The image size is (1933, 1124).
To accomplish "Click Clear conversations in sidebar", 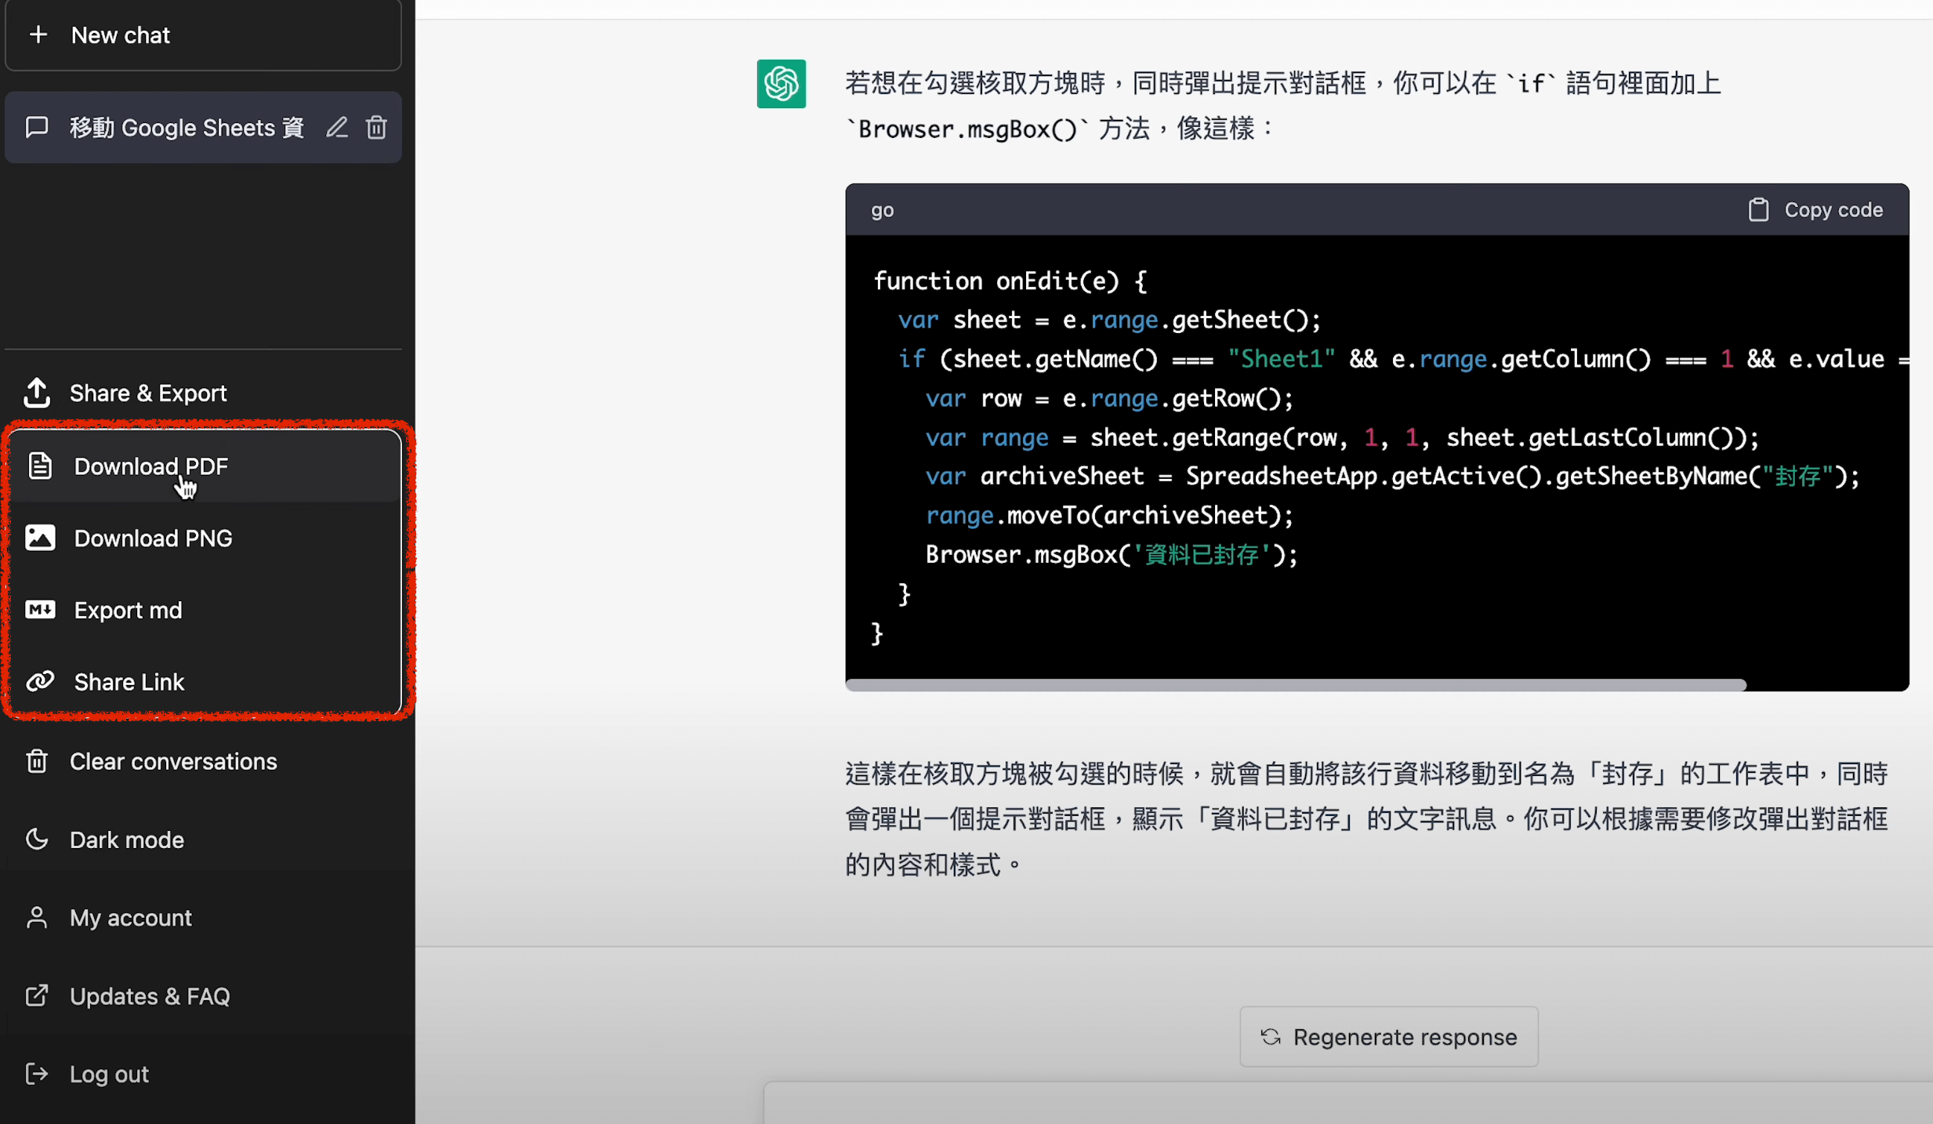I will tap(173, 761).
